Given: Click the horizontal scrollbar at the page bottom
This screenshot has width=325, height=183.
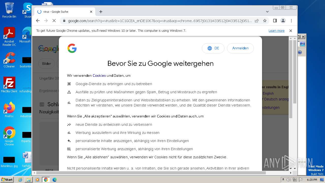Looking at the screenshot, I should (x=151, y=173).
